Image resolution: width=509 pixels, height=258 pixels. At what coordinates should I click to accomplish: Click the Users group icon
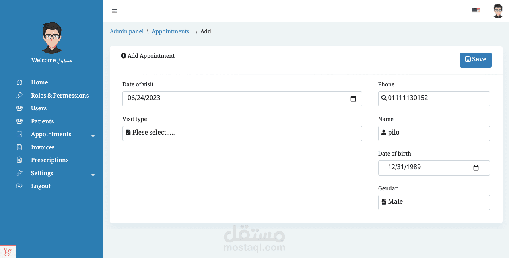click(x=19, y=108)
